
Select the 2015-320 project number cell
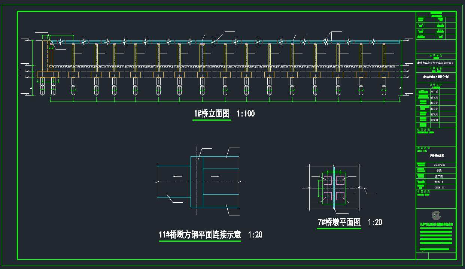440,165
